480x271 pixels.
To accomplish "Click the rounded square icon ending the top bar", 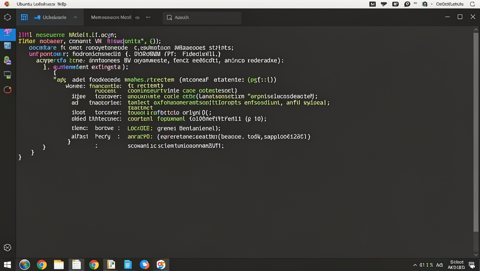I will click(472, 4).
